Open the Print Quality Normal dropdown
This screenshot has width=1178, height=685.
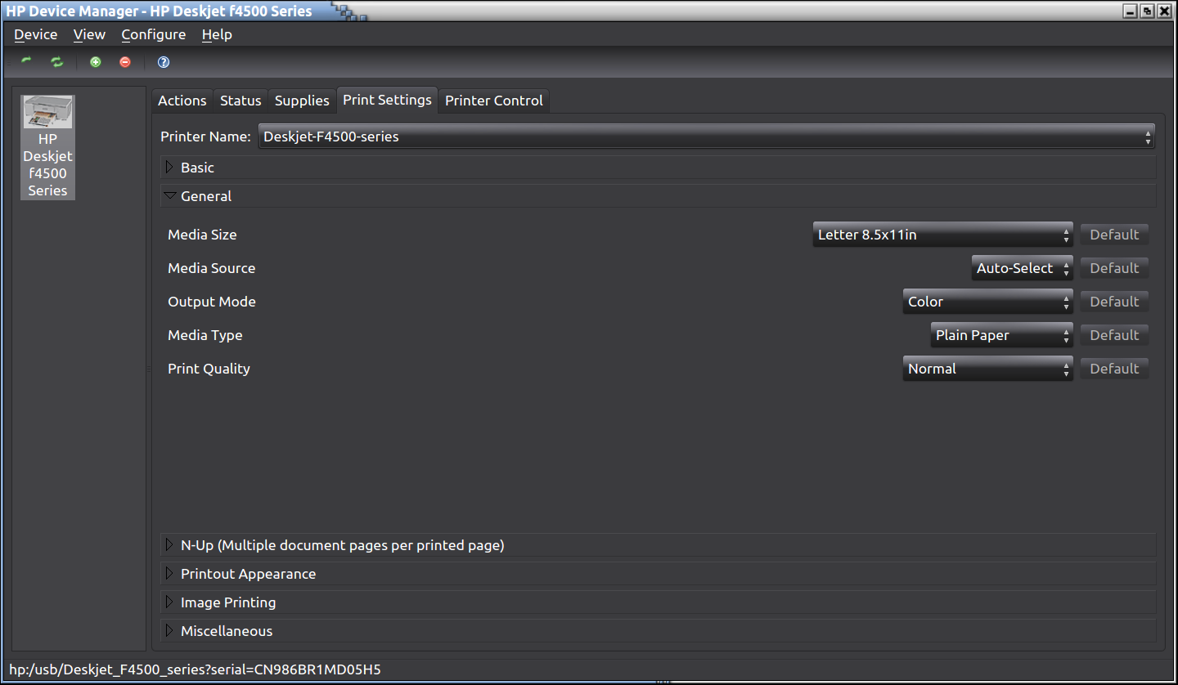pyautogui.click(x=987, y=369)
